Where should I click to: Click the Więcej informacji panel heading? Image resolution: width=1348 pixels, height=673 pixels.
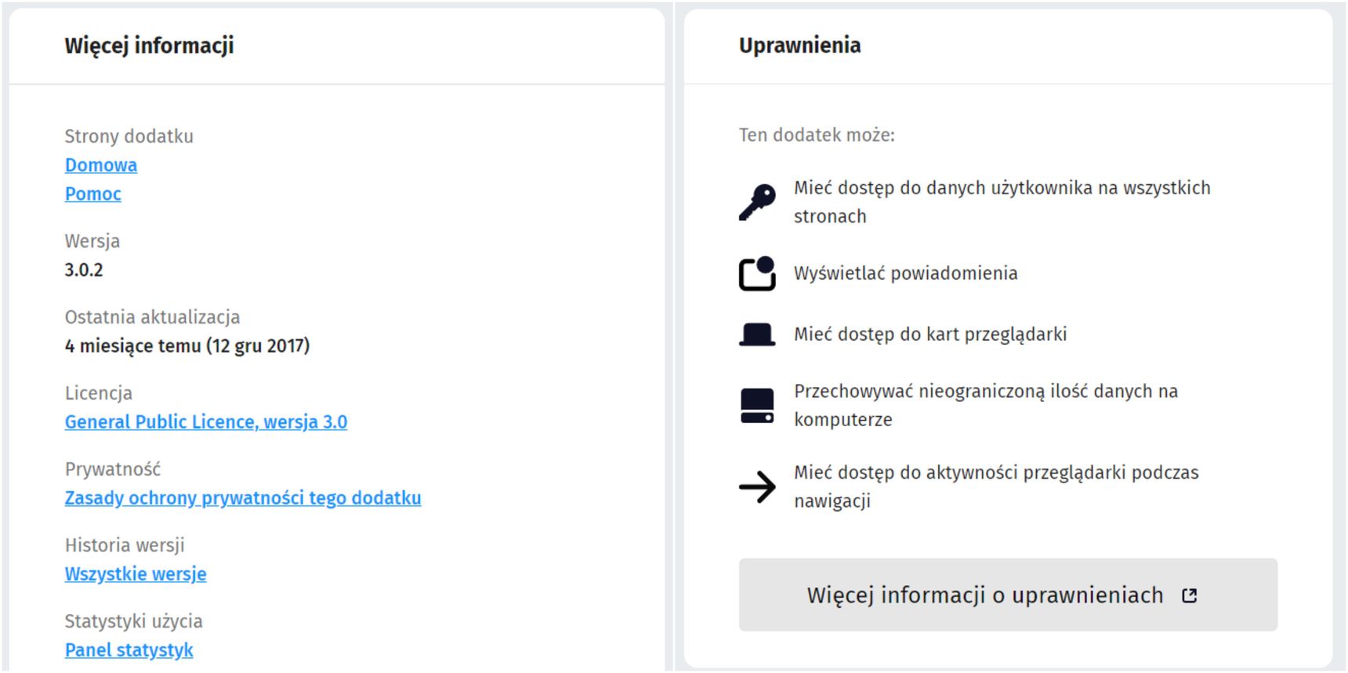pyautogui.click(x=149, y=45)
